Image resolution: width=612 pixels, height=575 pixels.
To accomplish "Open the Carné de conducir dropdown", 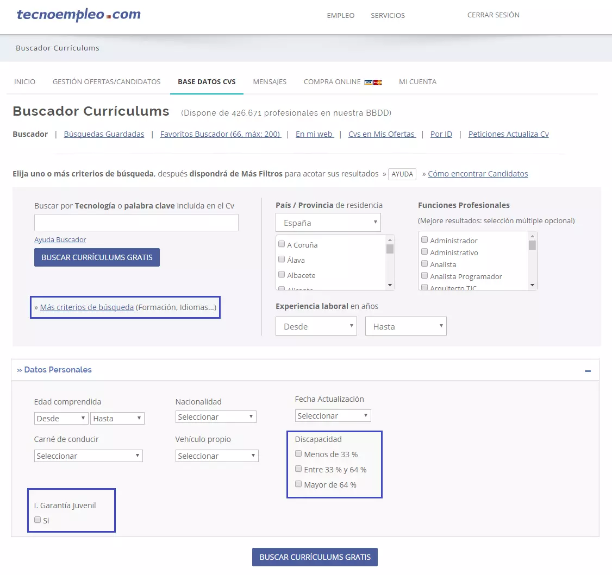I will point(88,456).
